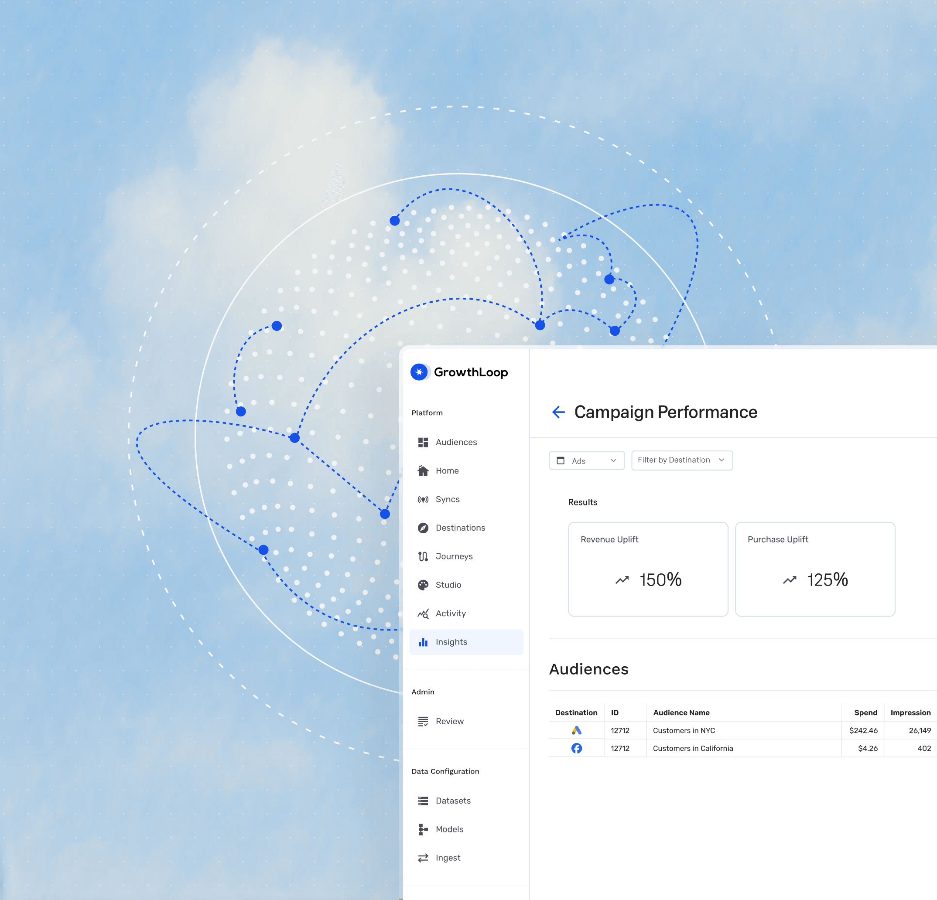Open Audiences via its grid icon
The height and width of the screenshot is (900, 937).
tap(423, 442)
